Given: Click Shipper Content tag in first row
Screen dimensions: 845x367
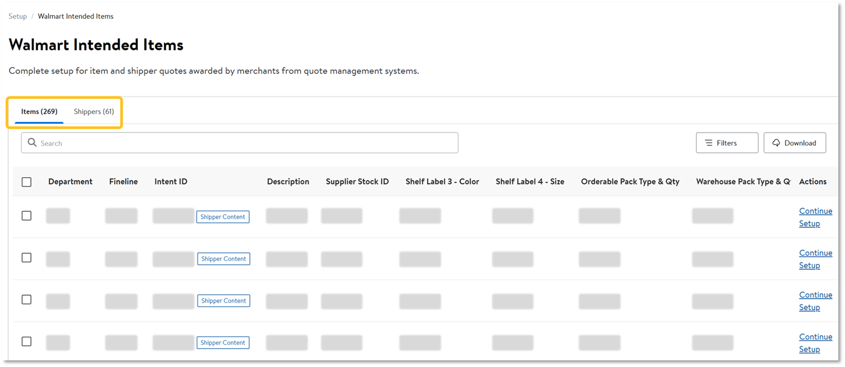Looking at the screenshot, I should (x=223, y=217).
